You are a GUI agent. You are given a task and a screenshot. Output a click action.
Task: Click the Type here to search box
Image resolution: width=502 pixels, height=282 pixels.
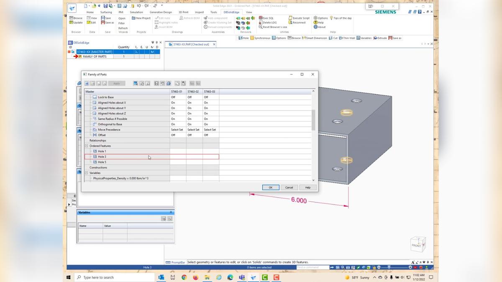[x=114, y=277]
